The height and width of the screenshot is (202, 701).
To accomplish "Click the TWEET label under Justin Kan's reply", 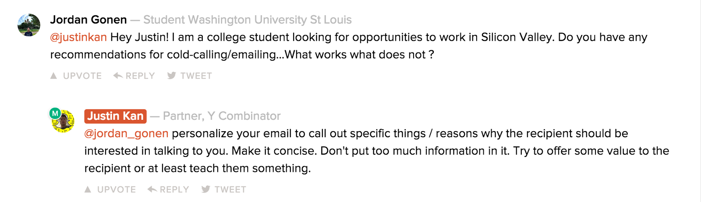I will pos(230,190).
